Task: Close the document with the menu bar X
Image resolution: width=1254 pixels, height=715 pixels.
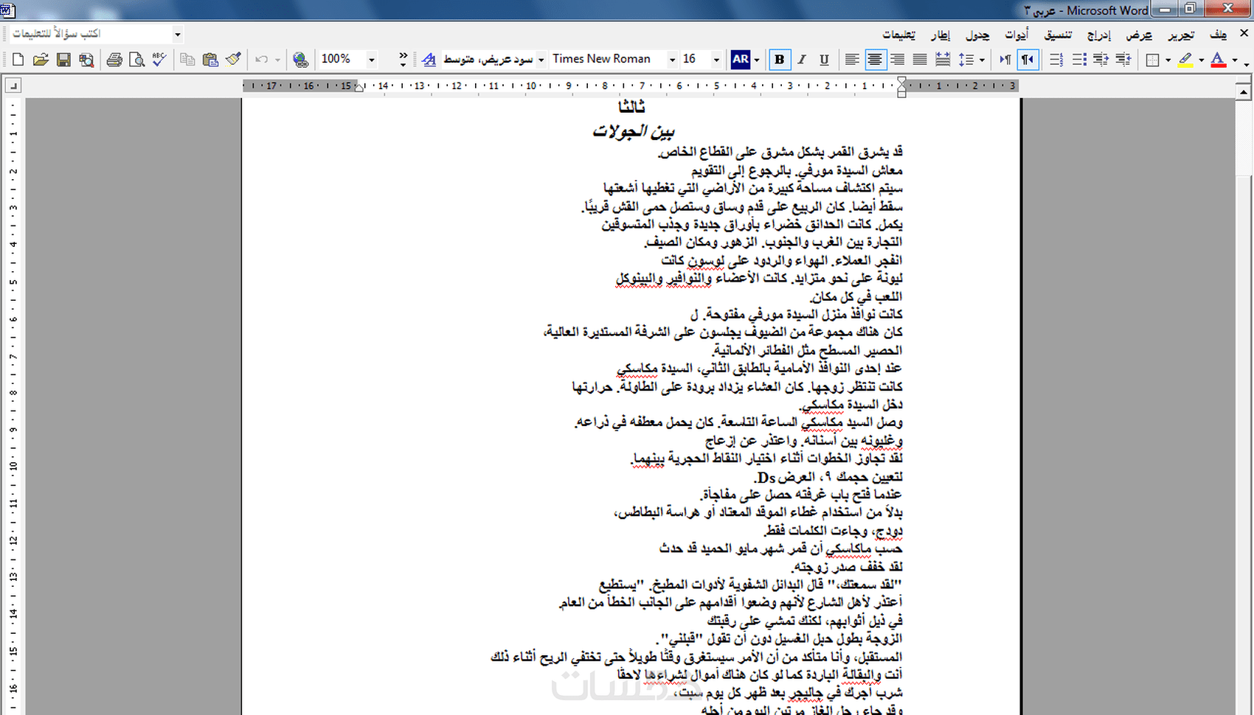Action: (x=1244, y=33)
